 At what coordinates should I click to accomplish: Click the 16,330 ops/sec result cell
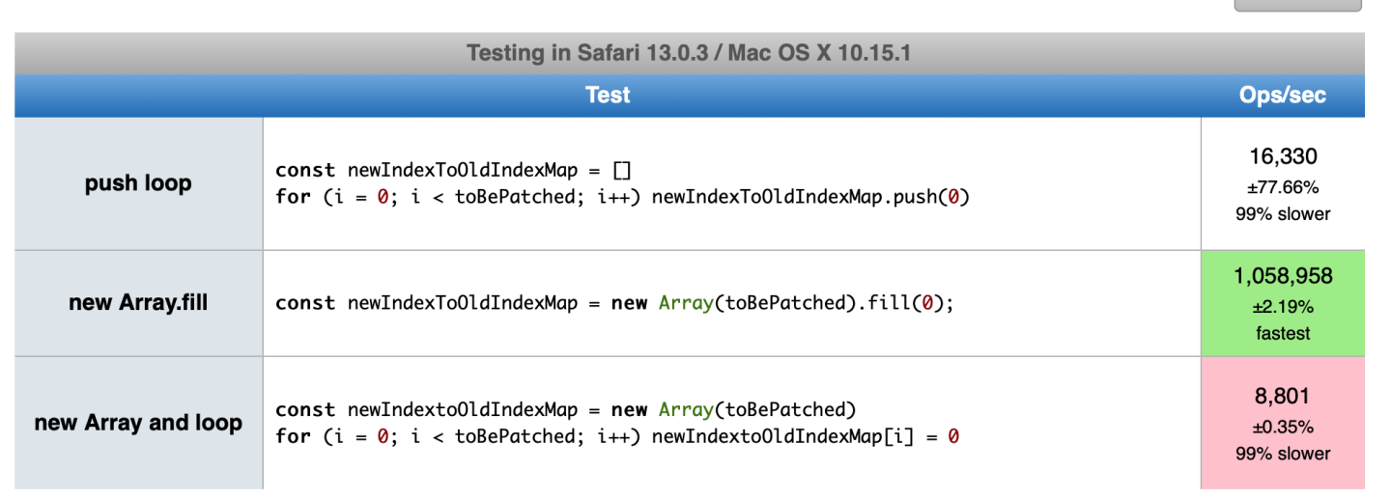[x=1283, y=183]
